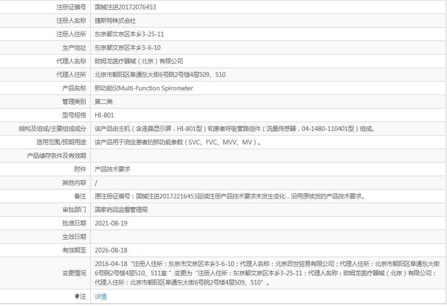
Task: Select the structure description starting 该产品由主机
Action: click(235, 129)
